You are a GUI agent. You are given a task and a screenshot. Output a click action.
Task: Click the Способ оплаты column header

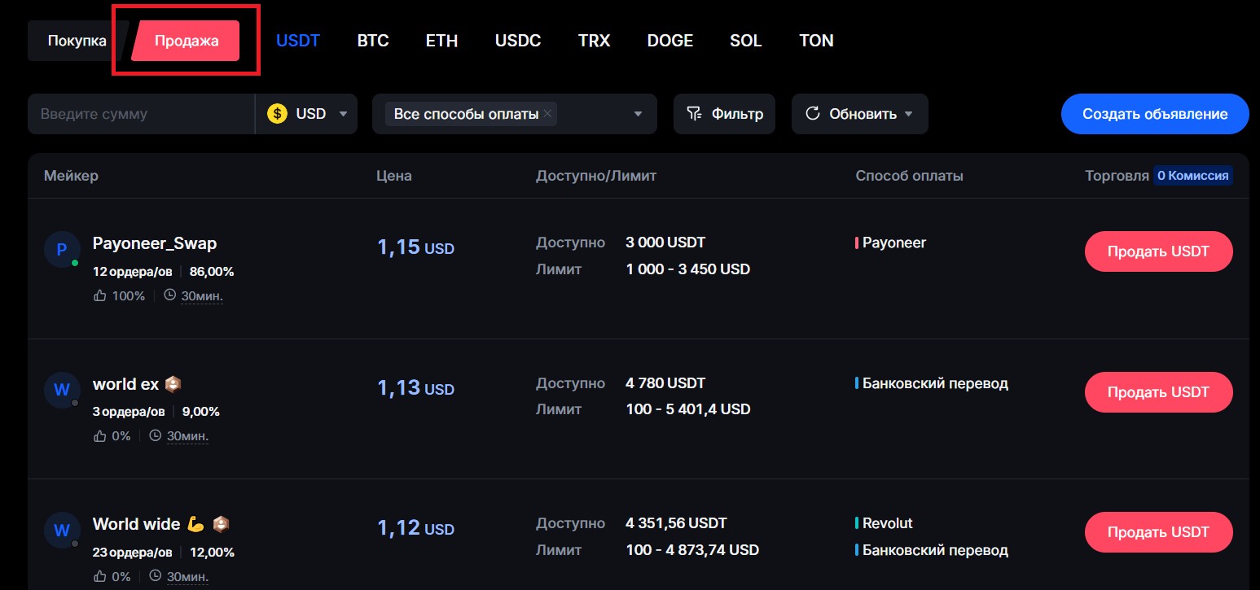coord(910,176)
